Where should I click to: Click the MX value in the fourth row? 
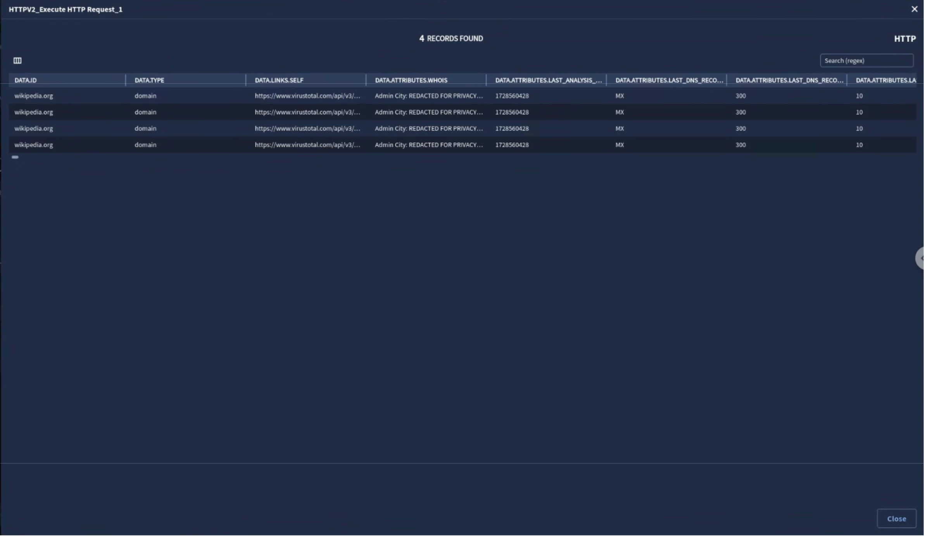(x=620, y=145)
